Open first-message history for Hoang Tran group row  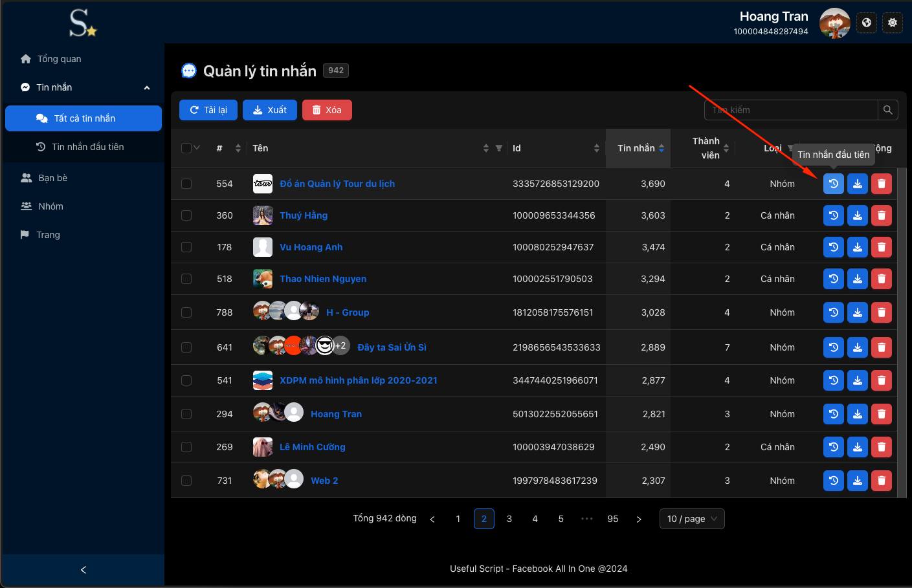834,414
